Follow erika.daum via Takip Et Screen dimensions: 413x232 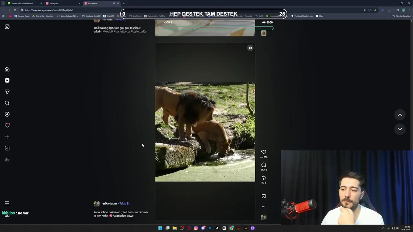[124, 204]
